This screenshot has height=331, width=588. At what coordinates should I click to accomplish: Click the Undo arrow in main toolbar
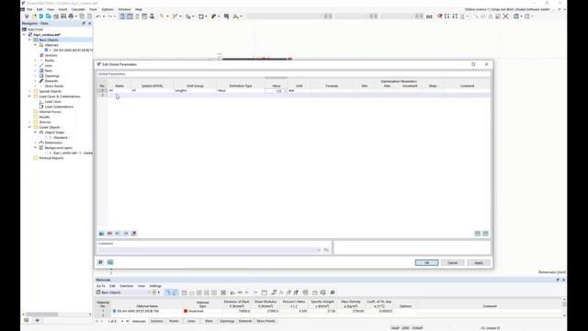tap(98, 17)
